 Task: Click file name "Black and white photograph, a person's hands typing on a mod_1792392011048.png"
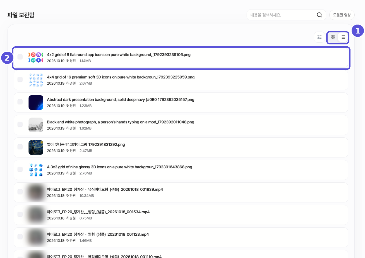(x=121, y=122)
